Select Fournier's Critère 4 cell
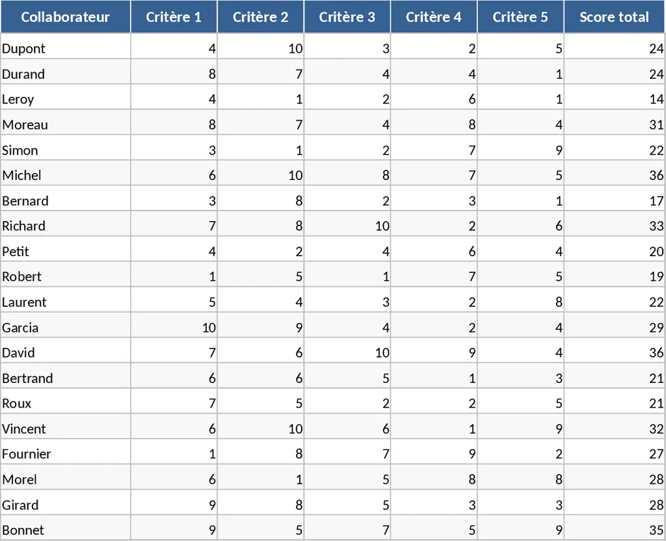 (434, 454)
